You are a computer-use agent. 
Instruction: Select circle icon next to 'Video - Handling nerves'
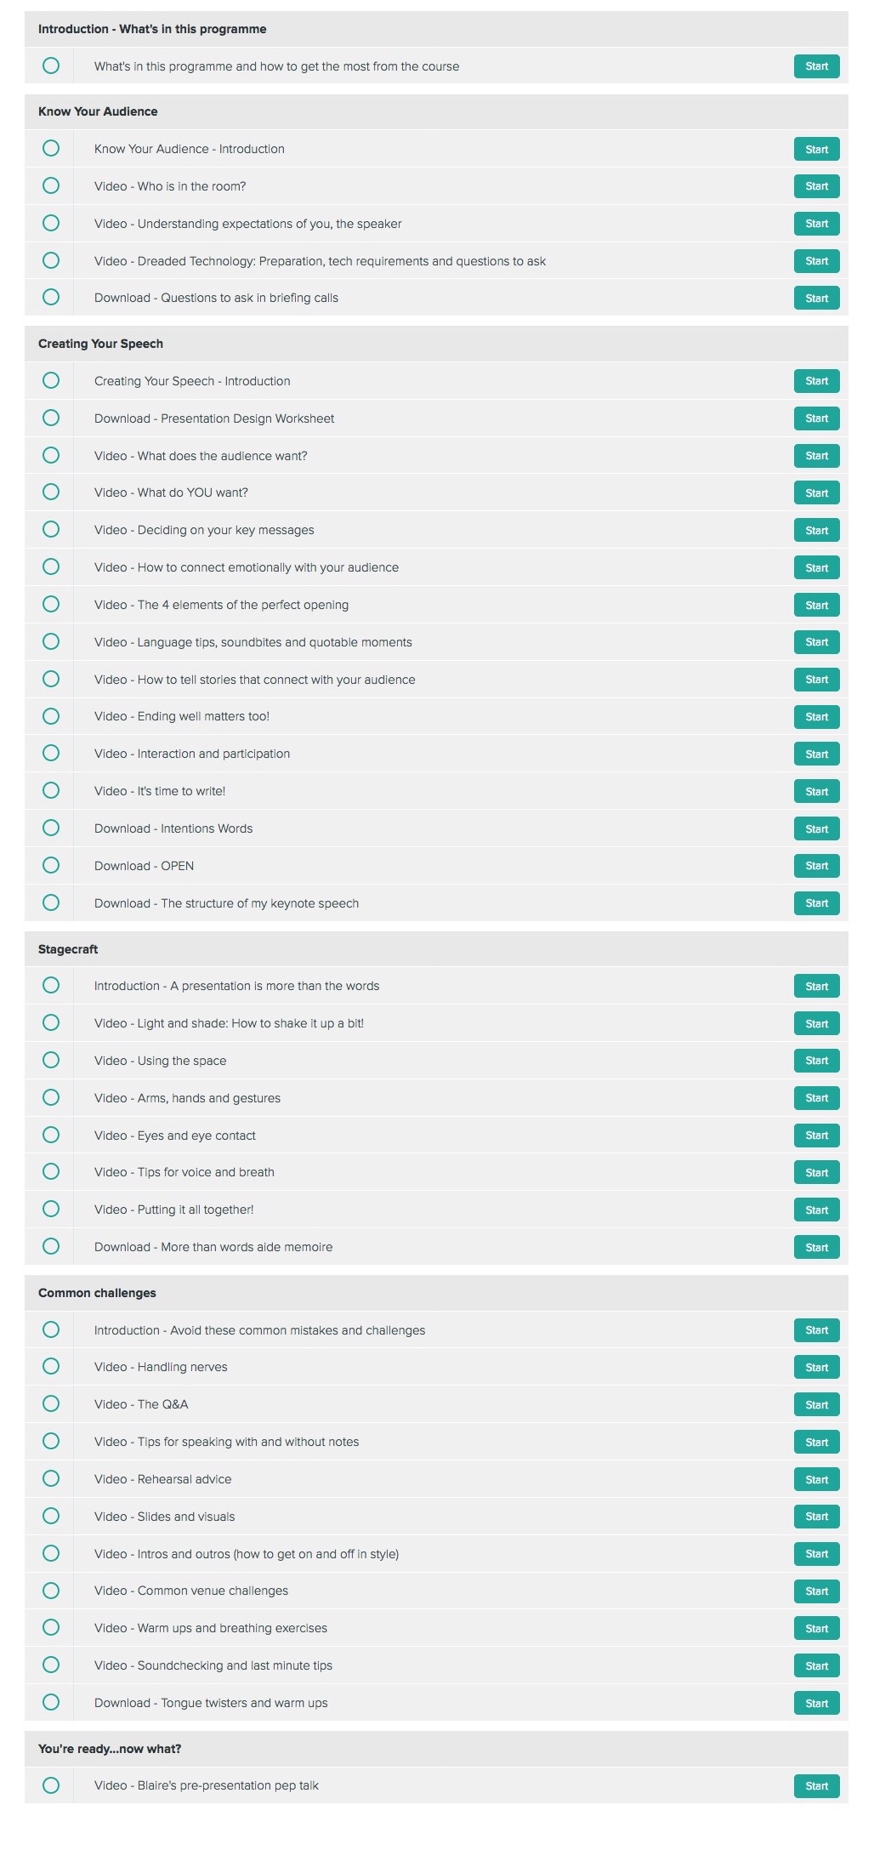tap(51, 1366)
